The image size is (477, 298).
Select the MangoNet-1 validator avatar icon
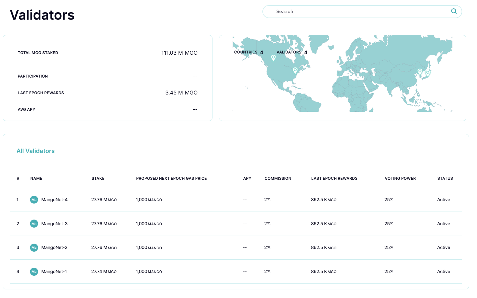click(34, 272)
